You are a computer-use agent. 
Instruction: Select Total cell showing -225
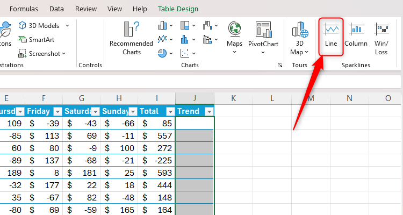156,160
